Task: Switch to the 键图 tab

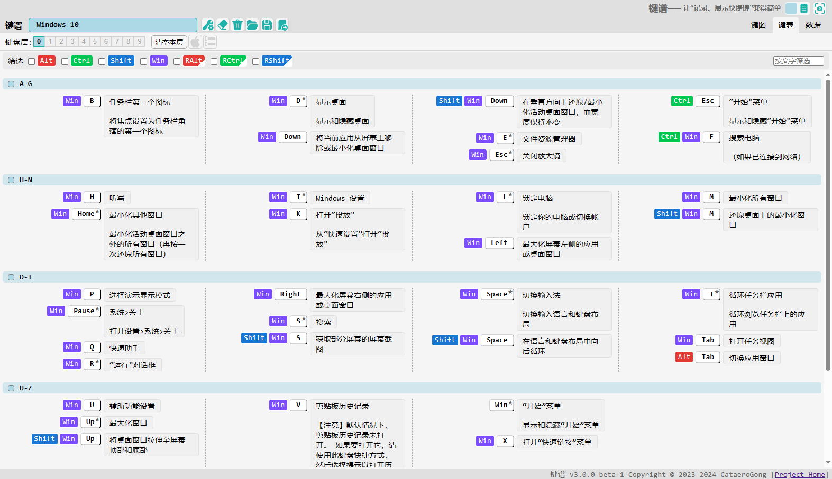Action: click(x=758, y=25)
